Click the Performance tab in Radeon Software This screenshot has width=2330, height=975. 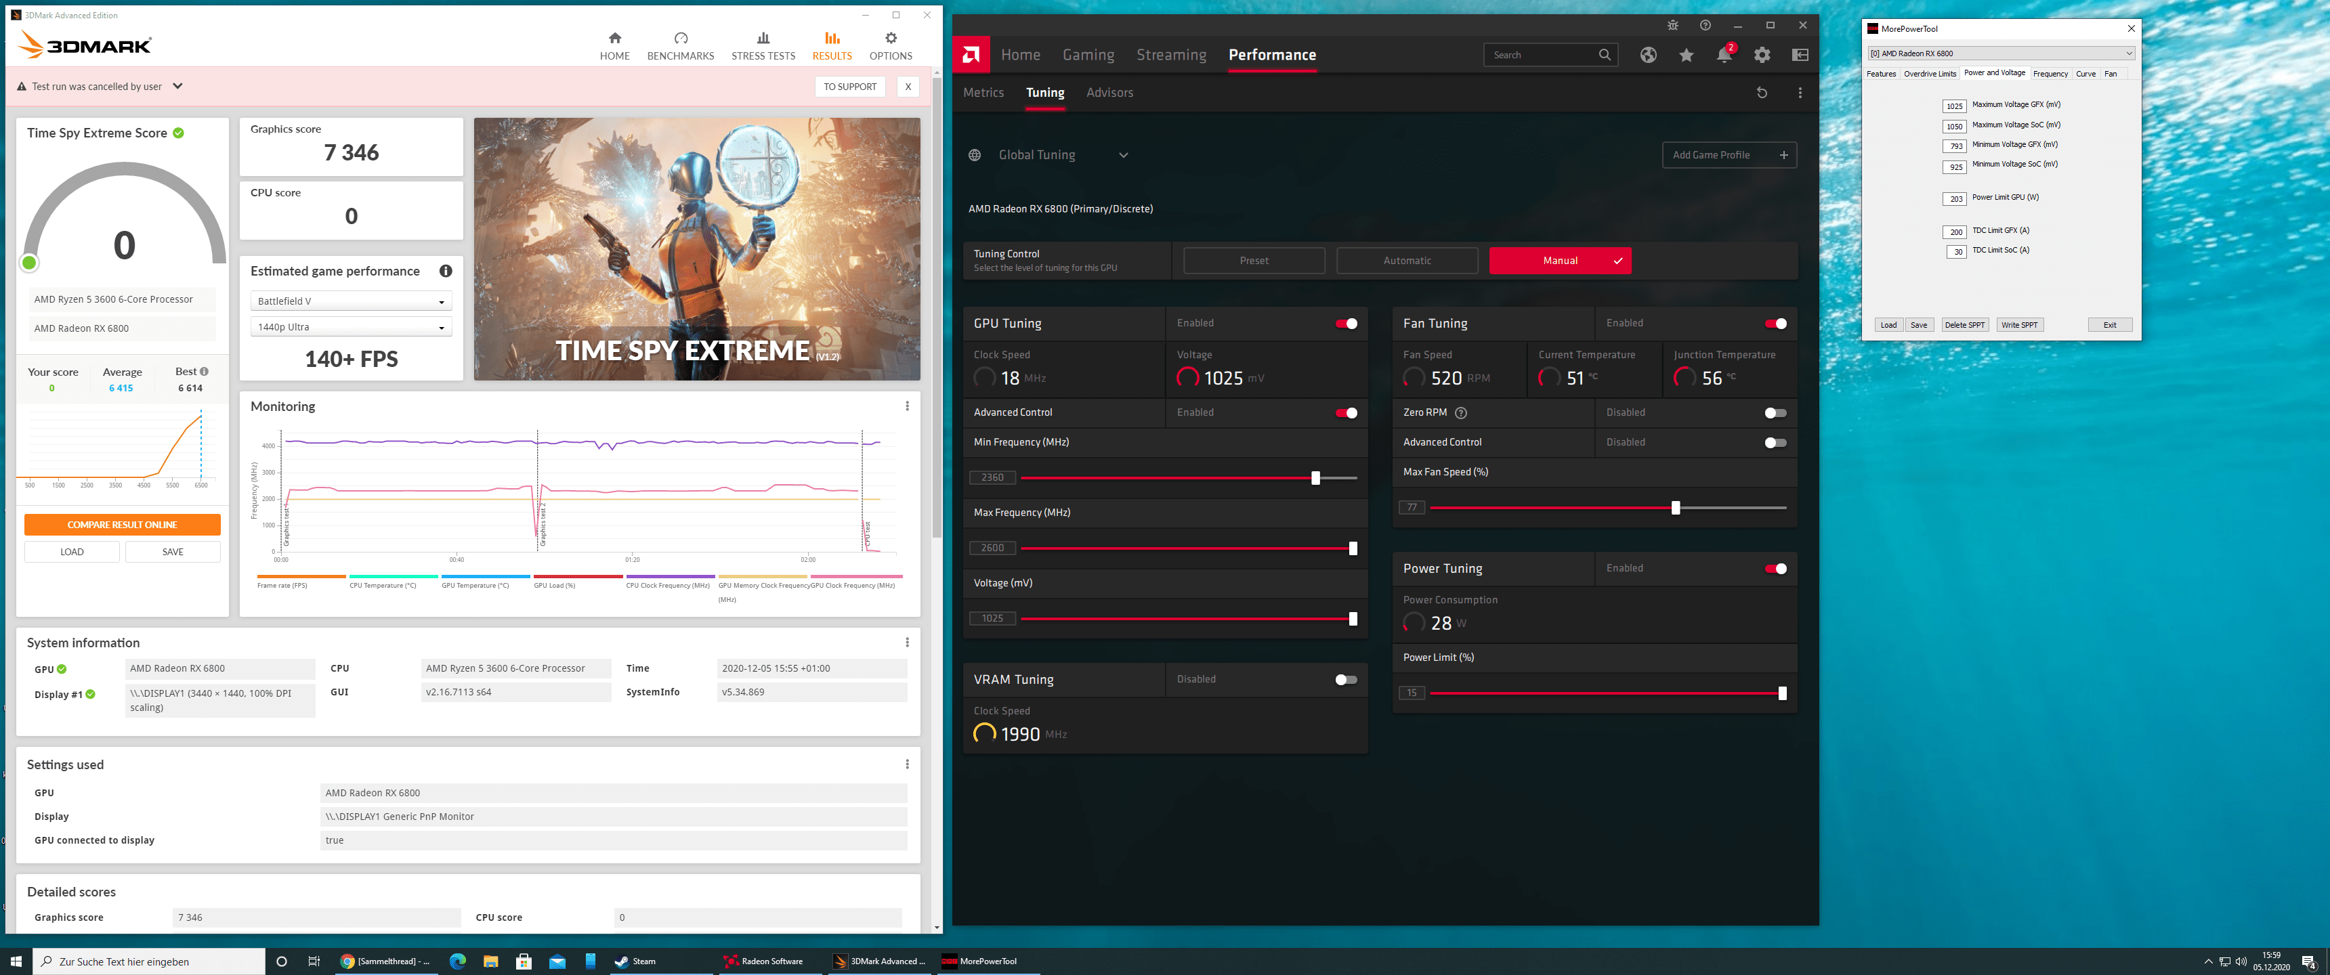point(1271,53)
